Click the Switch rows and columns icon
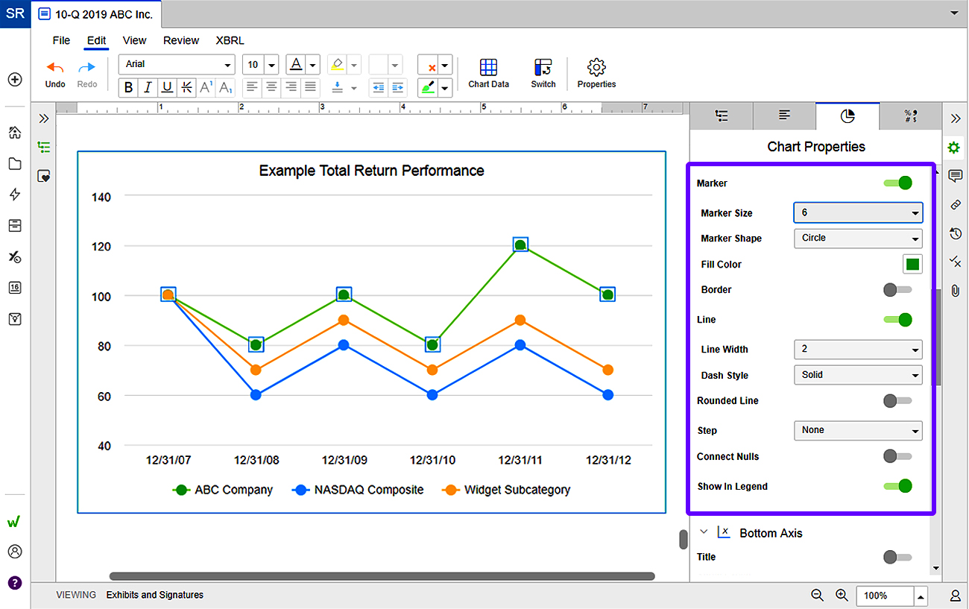Image resolution: width=969 pixels, height=609 pixels. click(543, 68)
